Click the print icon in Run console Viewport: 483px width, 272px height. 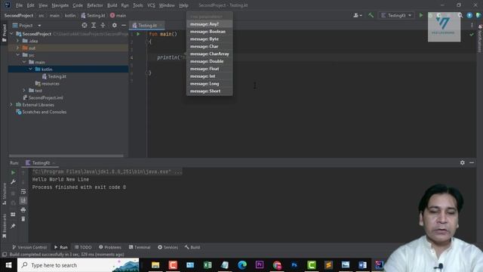tap(23, 210)
